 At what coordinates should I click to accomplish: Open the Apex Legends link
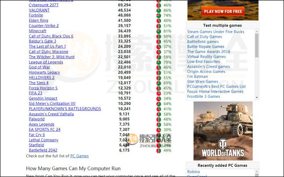click(42, 125)
